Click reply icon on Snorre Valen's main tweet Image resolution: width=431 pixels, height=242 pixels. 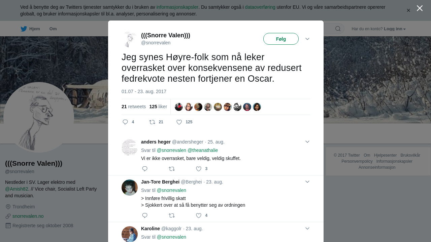[x=125, y=122]
